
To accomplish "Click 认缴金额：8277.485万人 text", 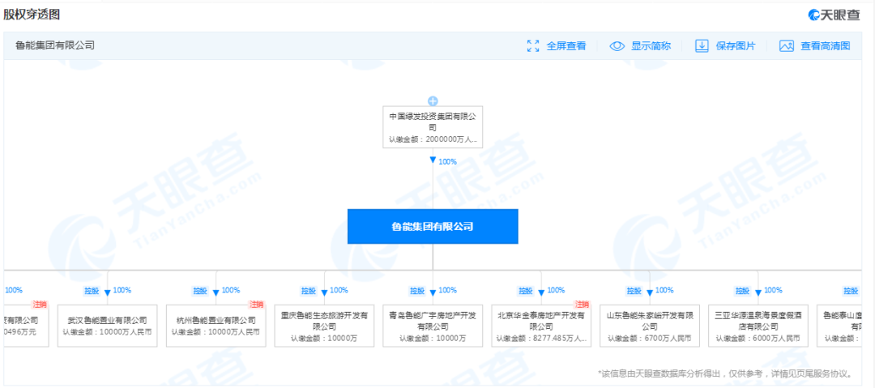I will (540, 339).
